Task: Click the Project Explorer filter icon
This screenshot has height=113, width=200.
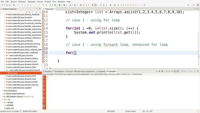Action: tap(32, 12)
